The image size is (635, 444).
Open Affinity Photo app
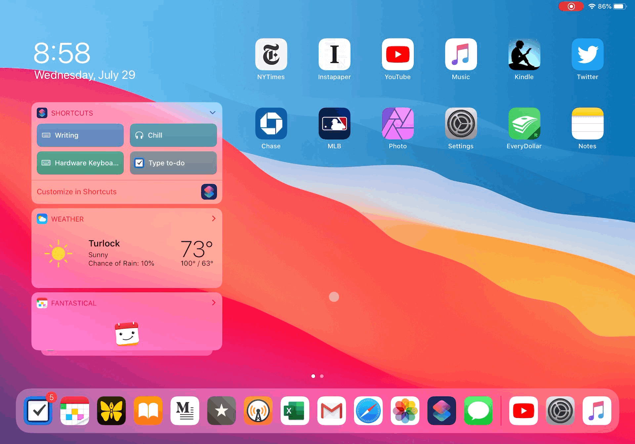point(398,123)
